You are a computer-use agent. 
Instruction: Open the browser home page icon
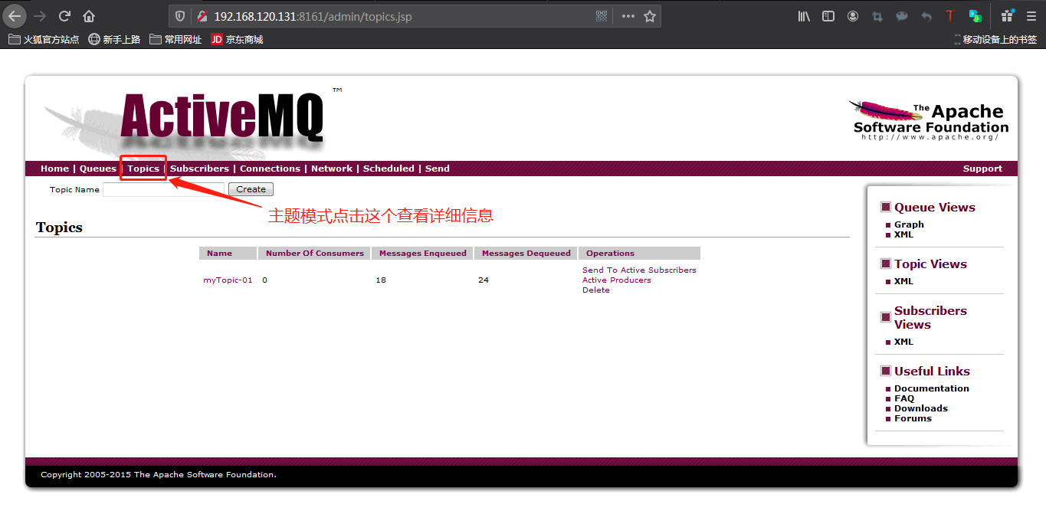point(89,16)
